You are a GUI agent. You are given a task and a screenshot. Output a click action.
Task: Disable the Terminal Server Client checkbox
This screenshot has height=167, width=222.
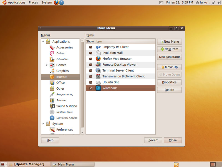[90, 71]
